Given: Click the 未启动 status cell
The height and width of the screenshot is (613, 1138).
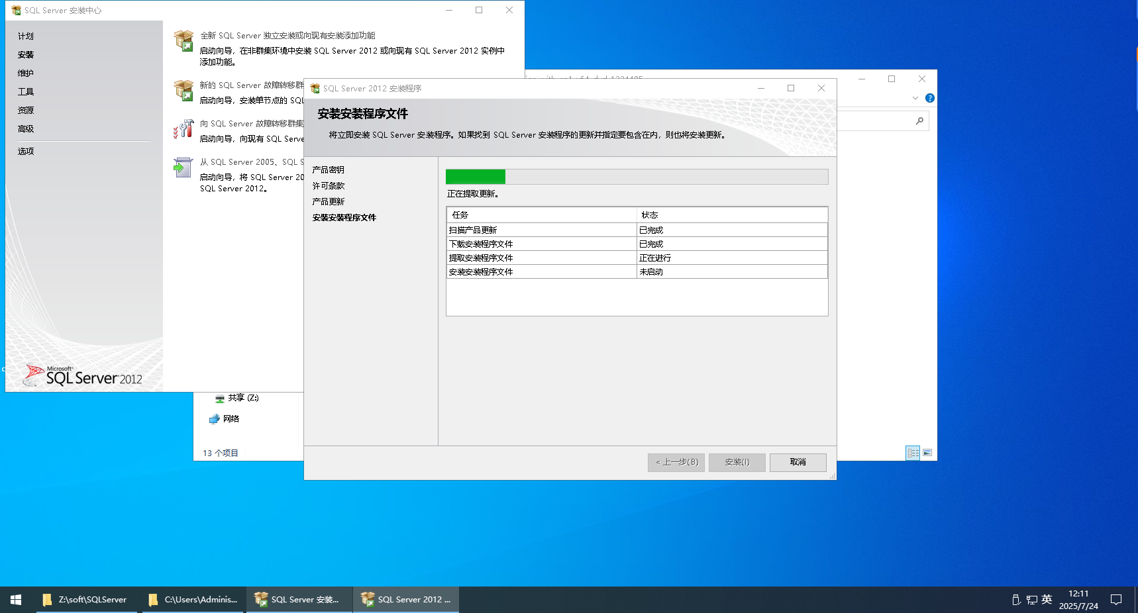Looking at the screenshot, I should click(732, 272).
